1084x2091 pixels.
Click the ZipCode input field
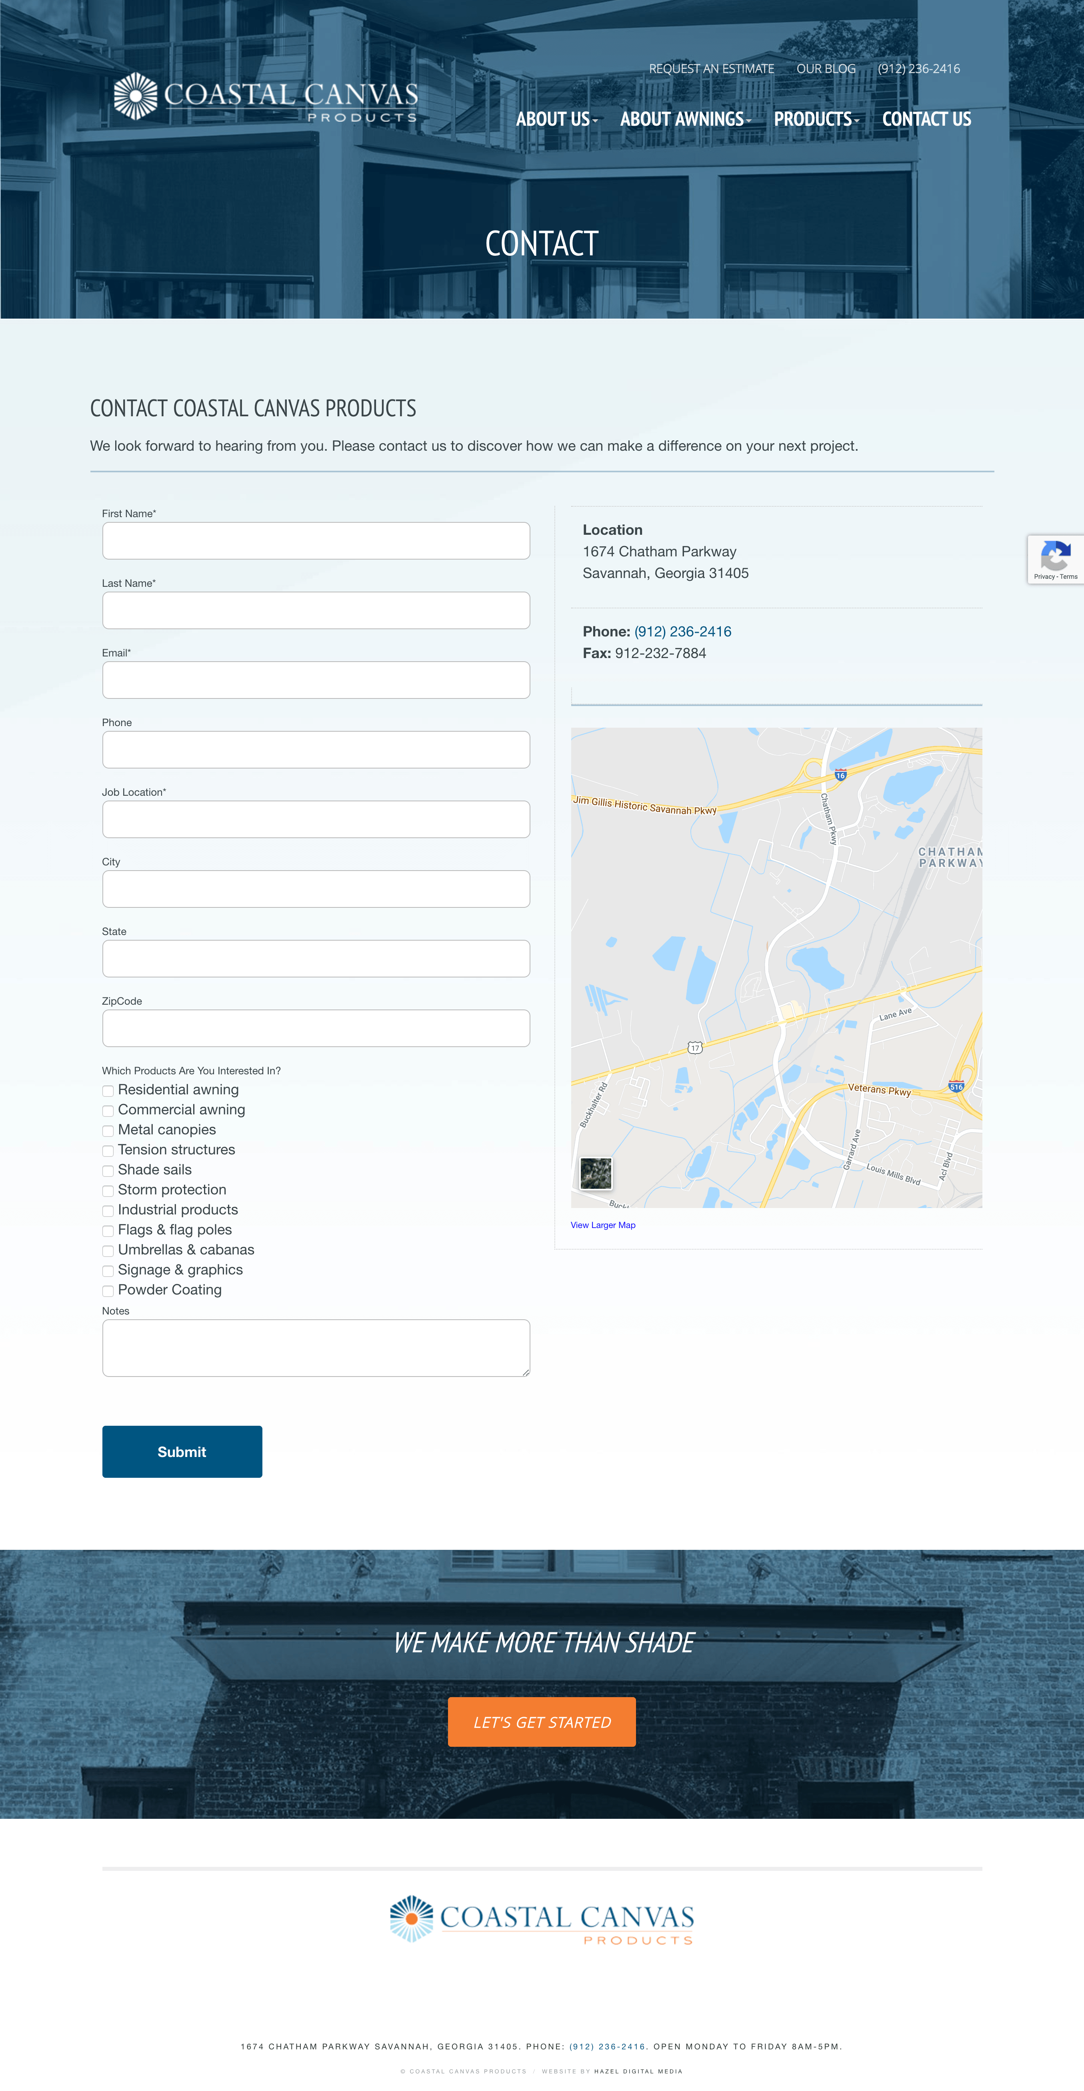click(x=316, y=1028)
